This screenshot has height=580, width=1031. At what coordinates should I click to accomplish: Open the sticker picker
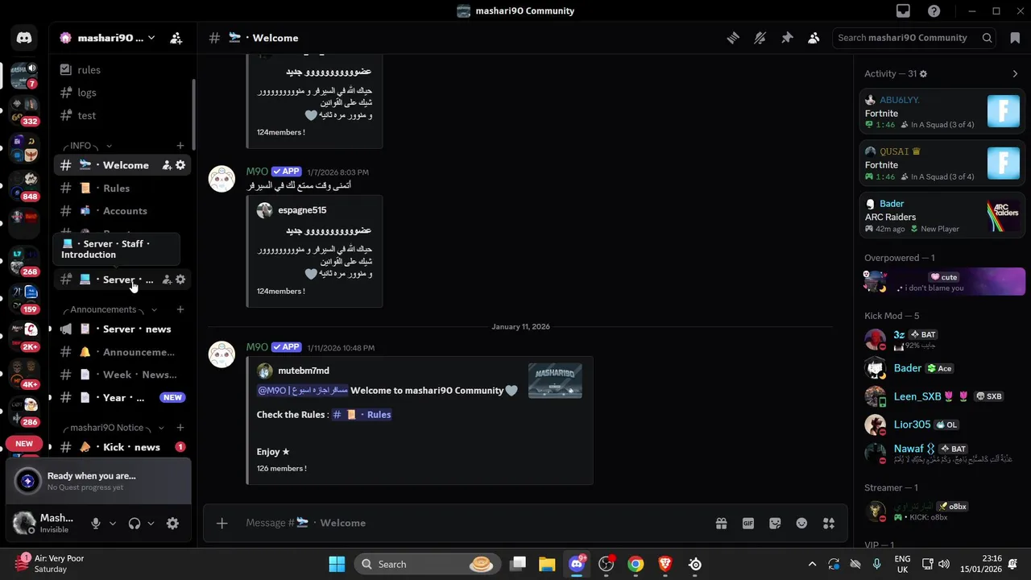coord(775,523)
